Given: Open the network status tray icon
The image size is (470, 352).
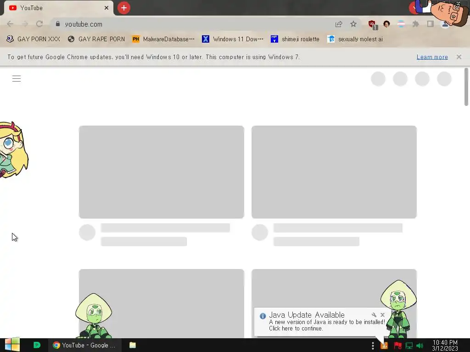Looking at the screenshot, I should click(409, 346).
